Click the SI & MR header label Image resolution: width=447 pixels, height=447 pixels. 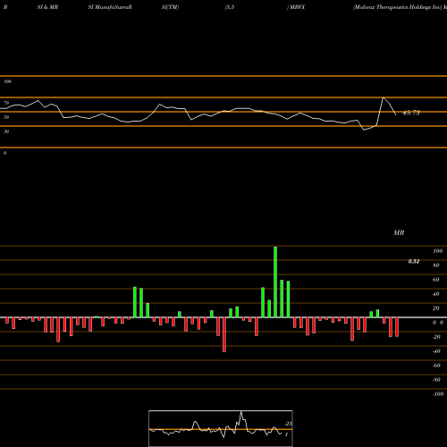tap(47, 7)
